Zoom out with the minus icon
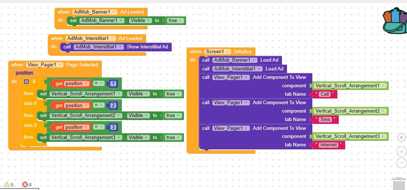 pyautogui.click(x=402, y=163)
